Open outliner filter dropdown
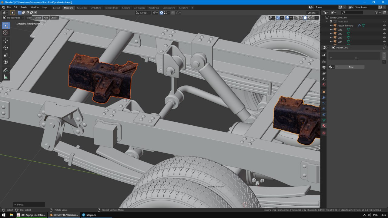The image size is (388, 218). [x=378, y=12]
